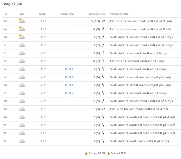Click the sunset icon next to Sol ned
Screen dimensions: 181x159
109,154
